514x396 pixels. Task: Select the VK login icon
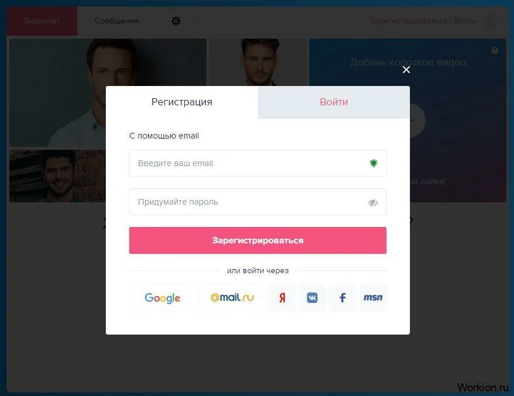point(312,298)
